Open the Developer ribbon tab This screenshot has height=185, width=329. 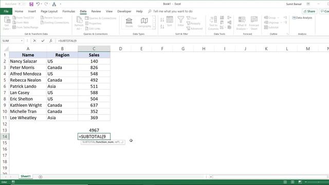[124, 11]
